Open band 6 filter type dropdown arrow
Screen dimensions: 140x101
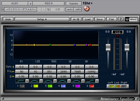[97, 81]
